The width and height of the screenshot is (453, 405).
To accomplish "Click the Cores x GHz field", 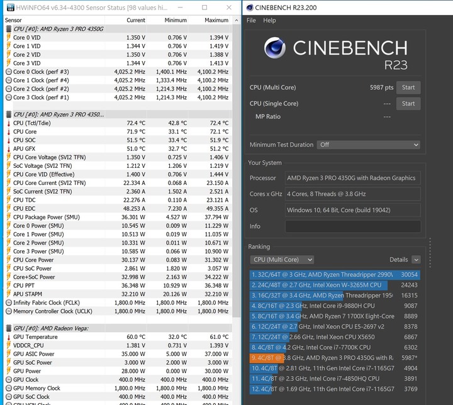I will point(353,194).
